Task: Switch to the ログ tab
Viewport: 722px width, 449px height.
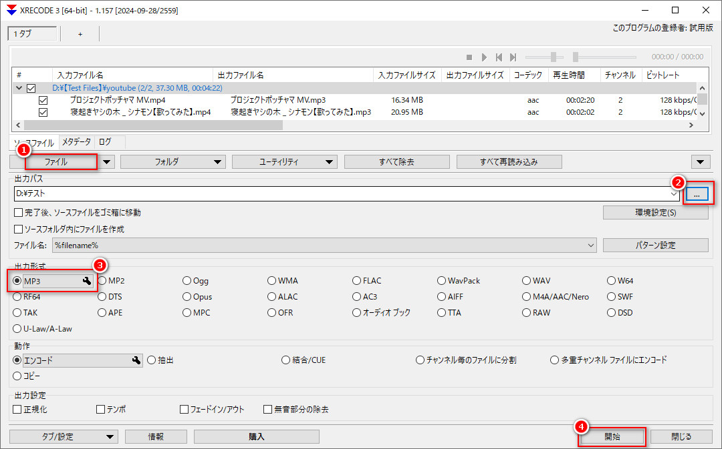Action: coord(106,141)
